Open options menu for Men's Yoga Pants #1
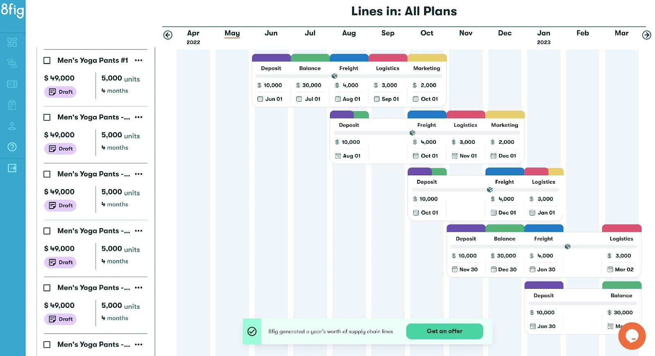 [x=139, y=61]
